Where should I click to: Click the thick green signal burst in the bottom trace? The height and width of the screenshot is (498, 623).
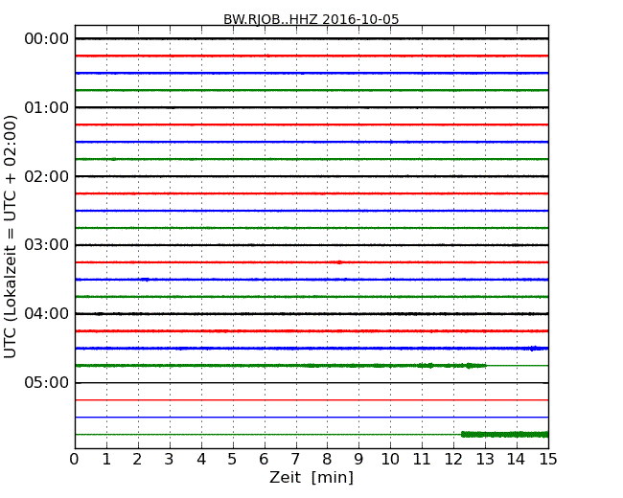(504, 435)
